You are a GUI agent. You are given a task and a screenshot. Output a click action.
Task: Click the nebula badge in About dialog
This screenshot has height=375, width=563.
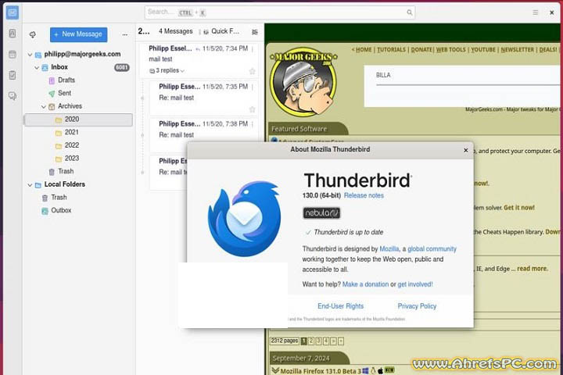[x=321, y=213]
